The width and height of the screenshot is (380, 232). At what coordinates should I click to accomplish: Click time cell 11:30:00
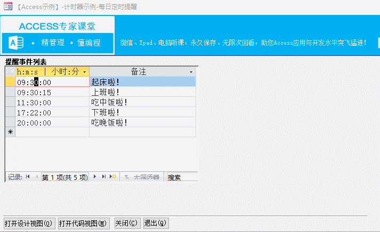pyautogui.click(x=52, y=102)
